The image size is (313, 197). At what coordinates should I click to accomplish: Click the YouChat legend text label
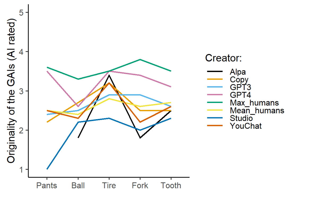coord(246,126)
